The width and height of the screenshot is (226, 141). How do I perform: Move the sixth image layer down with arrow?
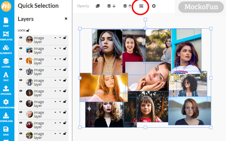[60, 91]
